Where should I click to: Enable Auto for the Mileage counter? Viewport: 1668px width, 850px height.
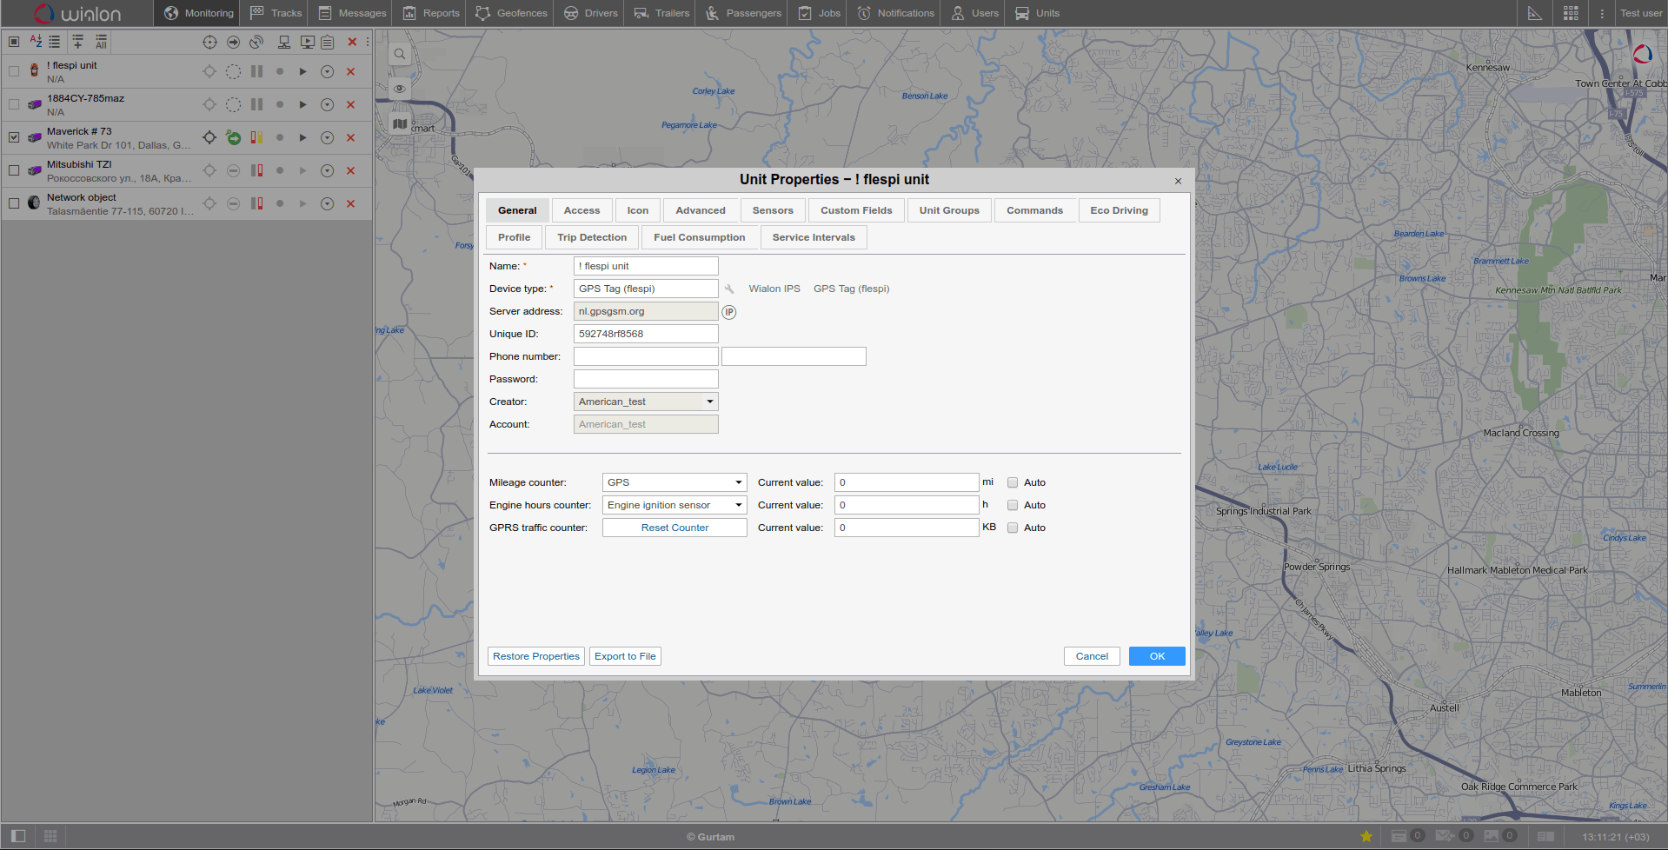click(x=1013, y=483)
